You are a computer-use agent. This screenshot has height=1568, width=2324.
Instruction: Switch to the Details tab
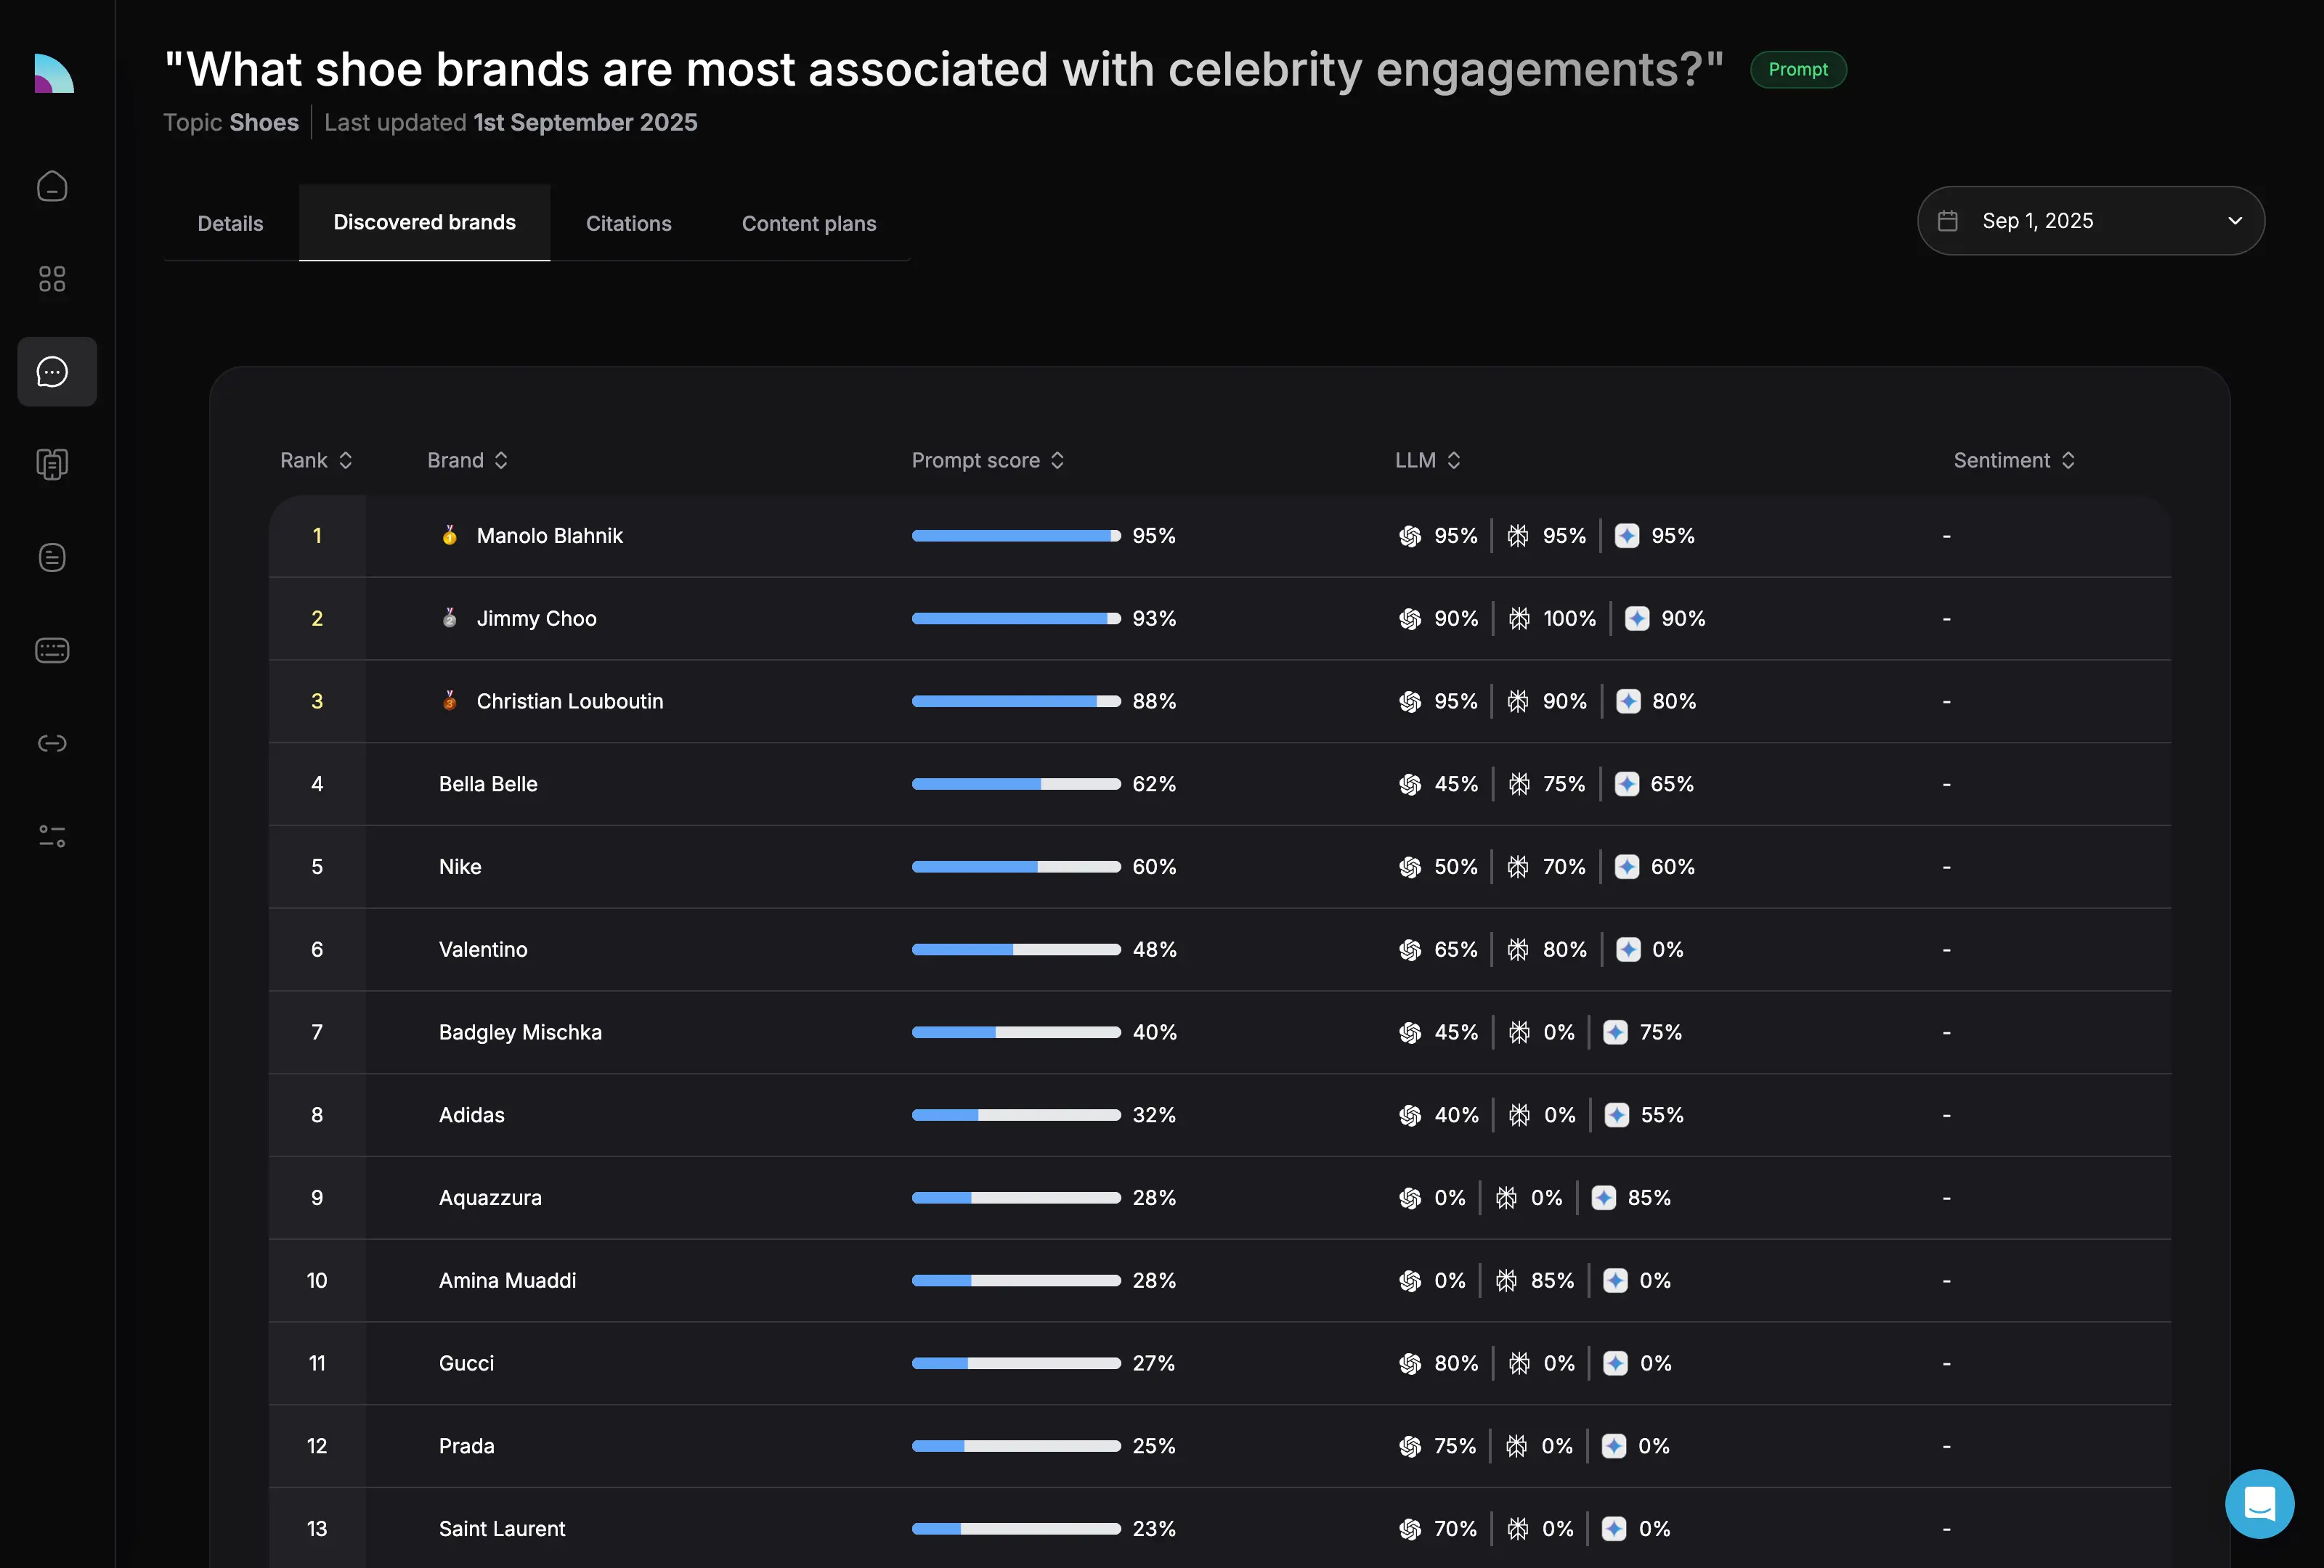click(230, 223)
